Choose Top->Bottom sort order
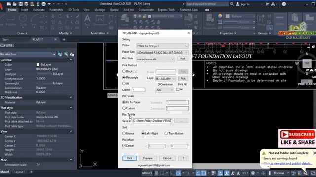The image size is (316, 177). point(166,133)
